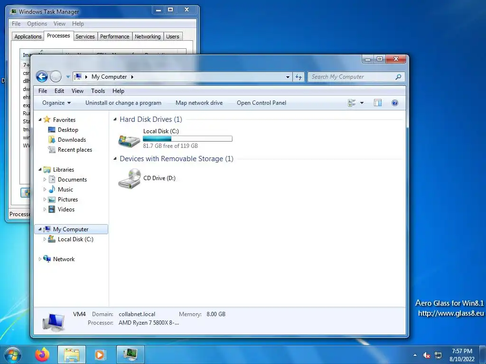
Task: Open Windows Media Player from taskbar
Action: click(100, 355)
